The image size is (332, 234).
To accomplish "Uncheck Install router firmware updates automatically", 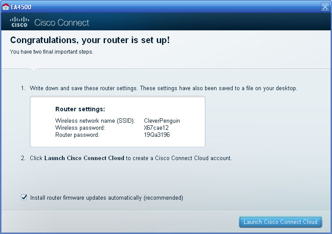I will pyautogui.click(x=24, y=197).
